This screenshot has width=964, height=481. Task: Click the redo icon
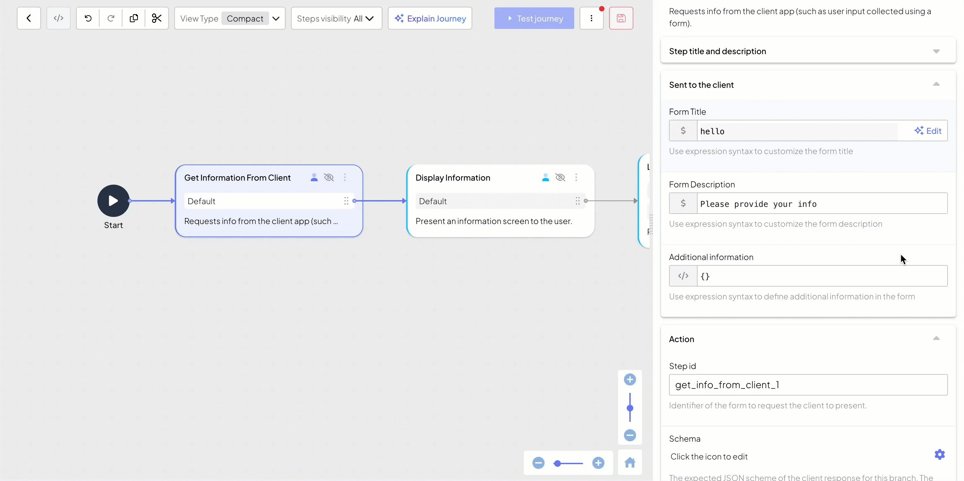(x=111, y=18)
